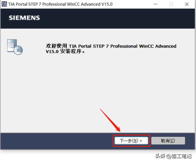Screen dimensions: 196x163
Task: Minimize the TIA Portal installer window
Action: click(156, 4)
